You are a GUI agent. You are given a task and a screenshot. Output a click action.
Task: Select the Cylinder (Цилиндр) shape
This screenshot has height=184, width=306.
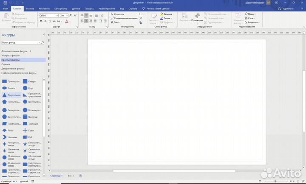30,117
